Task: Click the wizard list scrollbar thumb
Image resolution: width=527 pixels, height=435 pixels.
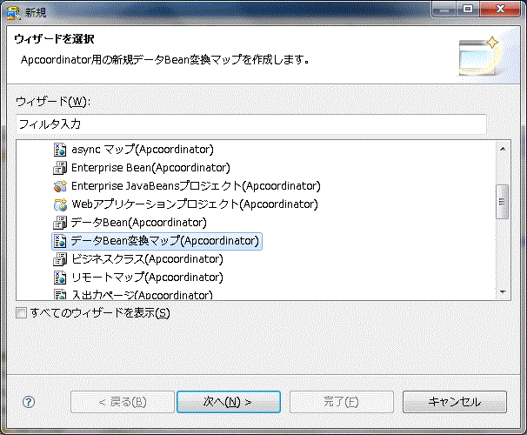Action: (502, 202)
